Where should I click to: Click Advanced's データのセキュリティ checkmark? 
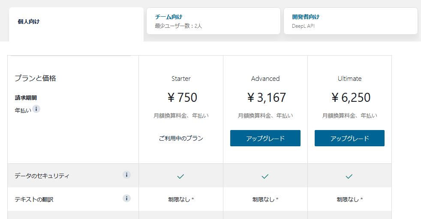click(x=265, y=176)
